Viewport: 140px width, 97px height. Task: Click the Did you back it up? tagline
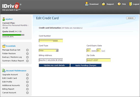point(11,10)
